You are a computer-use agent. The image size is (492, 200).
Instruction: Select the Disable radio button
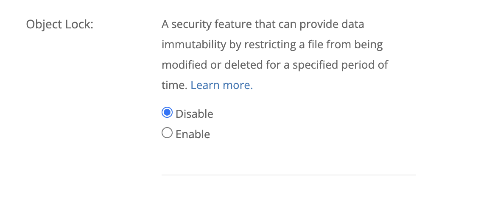point(167,113)
